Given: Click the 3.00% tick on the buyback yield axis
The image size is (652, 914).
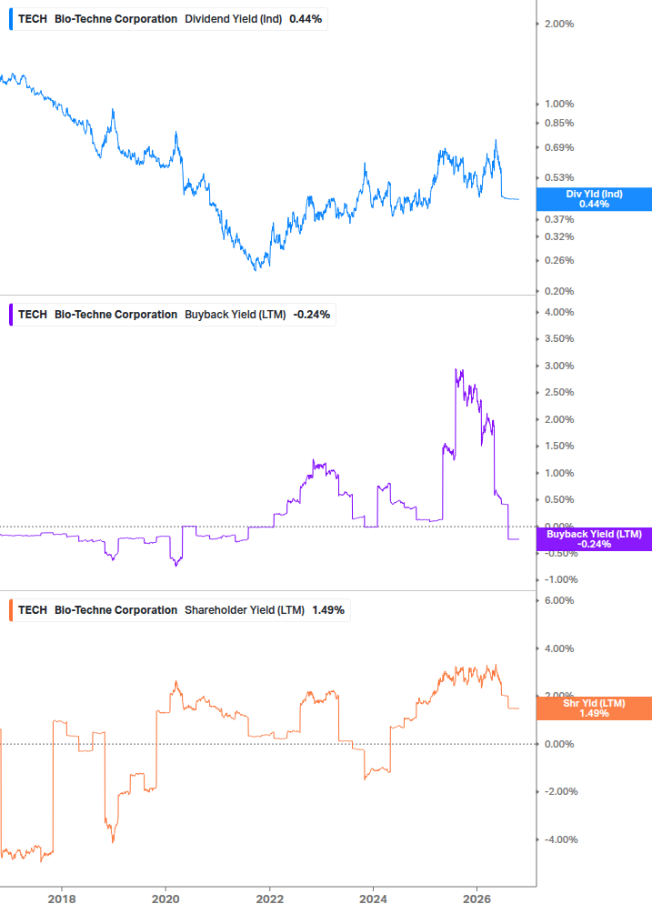Looking at the screenshot, I should [x=559, y=367].
